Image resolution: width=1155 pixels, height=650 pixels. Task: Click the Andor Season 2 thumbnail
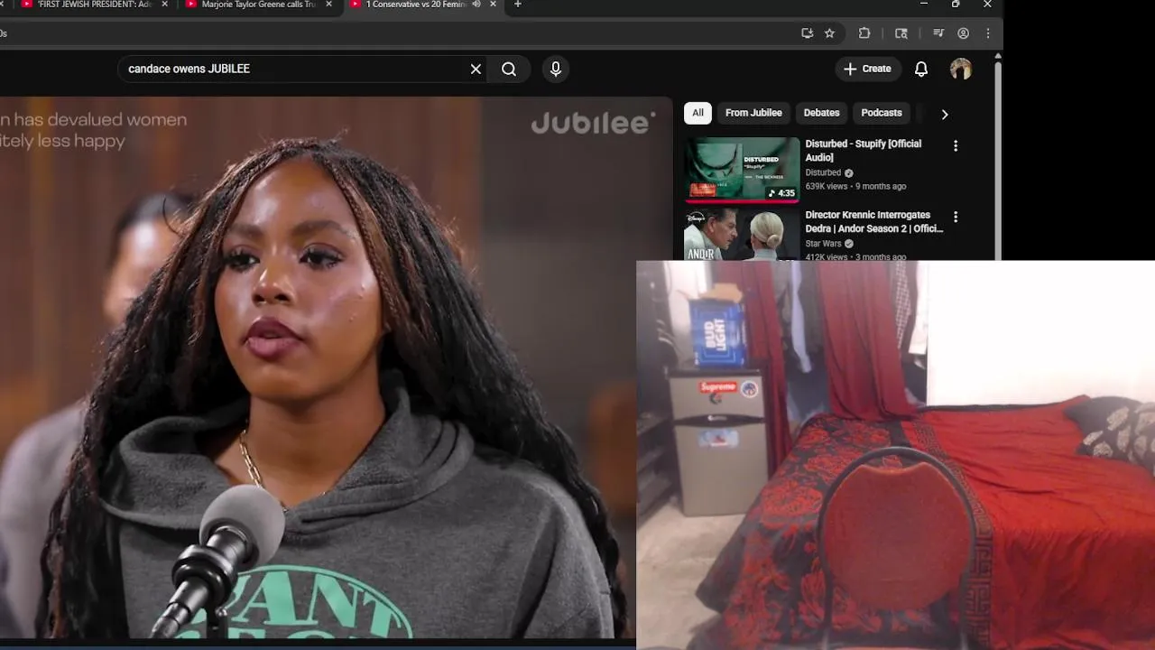point(742,235)
